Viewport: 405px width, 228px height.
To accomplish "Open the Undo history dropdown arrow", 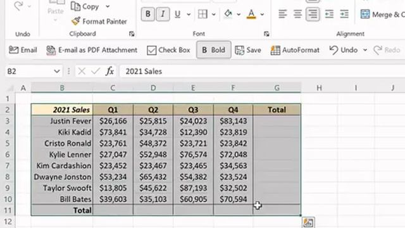I will pos(365,50).
